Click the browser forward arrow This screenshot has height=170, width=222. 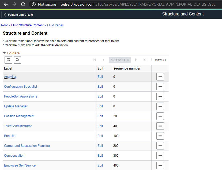[x=14, y=4]
